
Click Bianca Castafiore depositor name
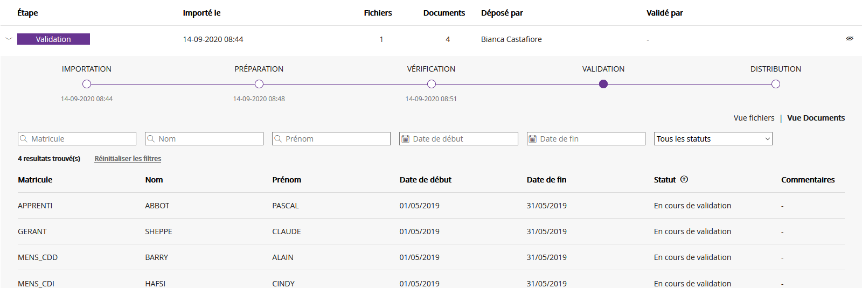tap(511, 39)
